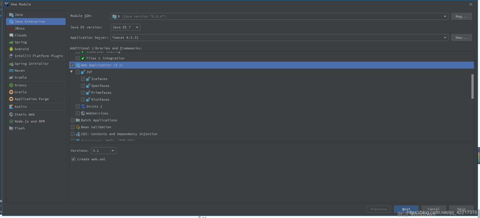Tick the Richfaces checkbox
This screenshot has height=218, width=480.
point(83,100)
